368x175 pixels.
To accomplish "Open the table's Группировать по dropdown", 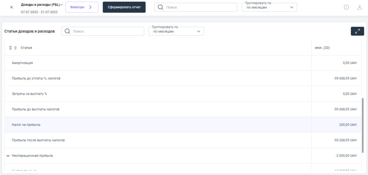I will [x=176, y=31].
